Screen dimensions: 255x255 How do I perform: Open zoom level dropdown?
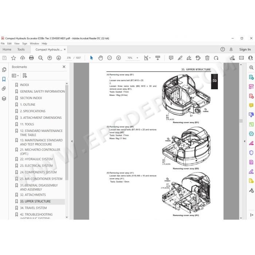[x=137, y=58]
